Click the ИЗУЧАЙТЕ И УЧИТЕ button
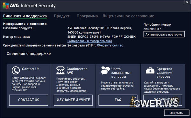 point(73,100)
